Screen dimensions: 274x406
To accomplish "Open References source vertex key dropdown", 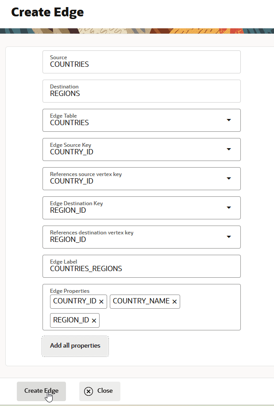I will coord(229,179).
